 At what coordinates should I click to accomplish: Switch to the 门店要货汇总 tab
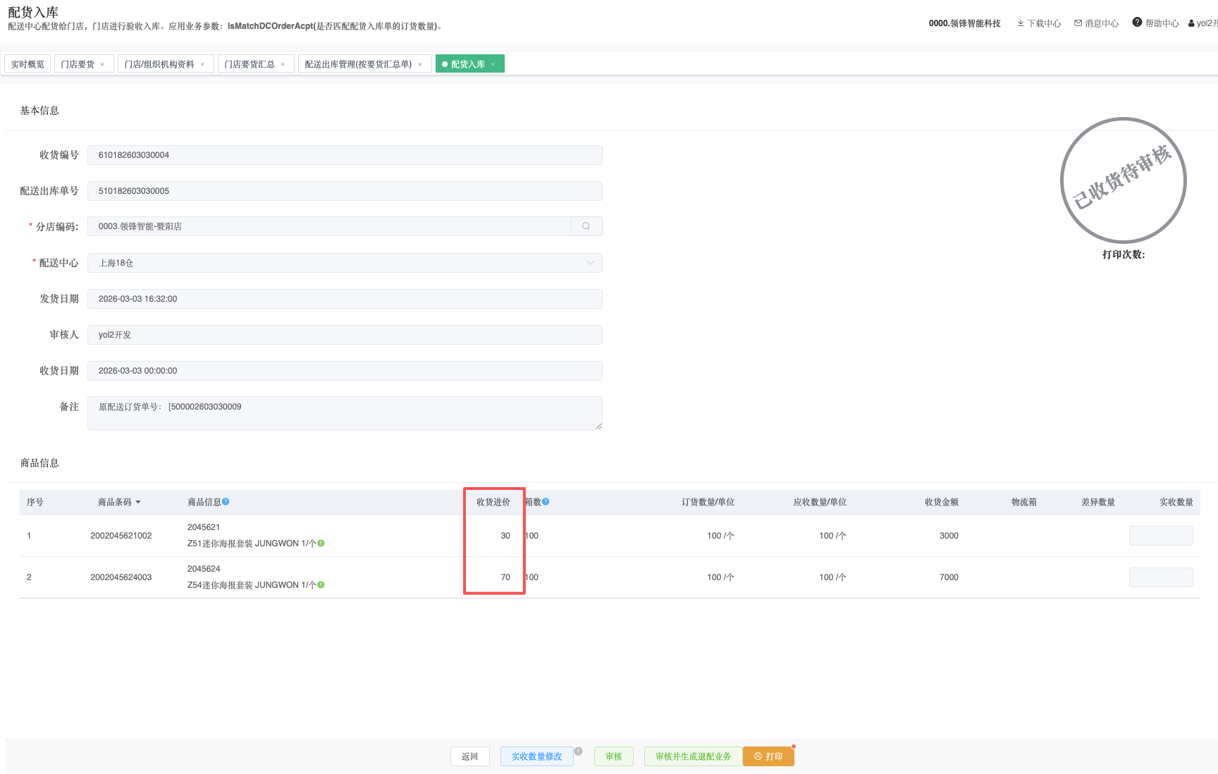pos(250,64)
